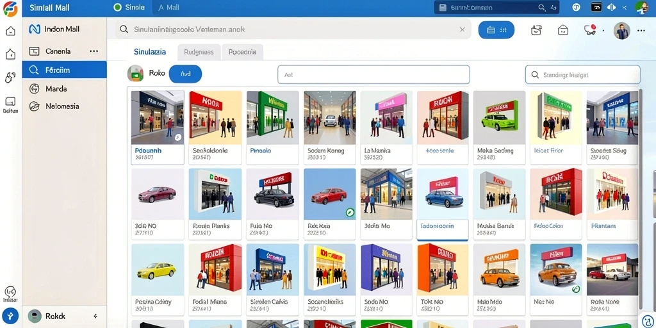This screenshot has height=328, width=656.
Task: Click the 'Aat' input field
Action: pyautogui.click(x=373, y=74)
